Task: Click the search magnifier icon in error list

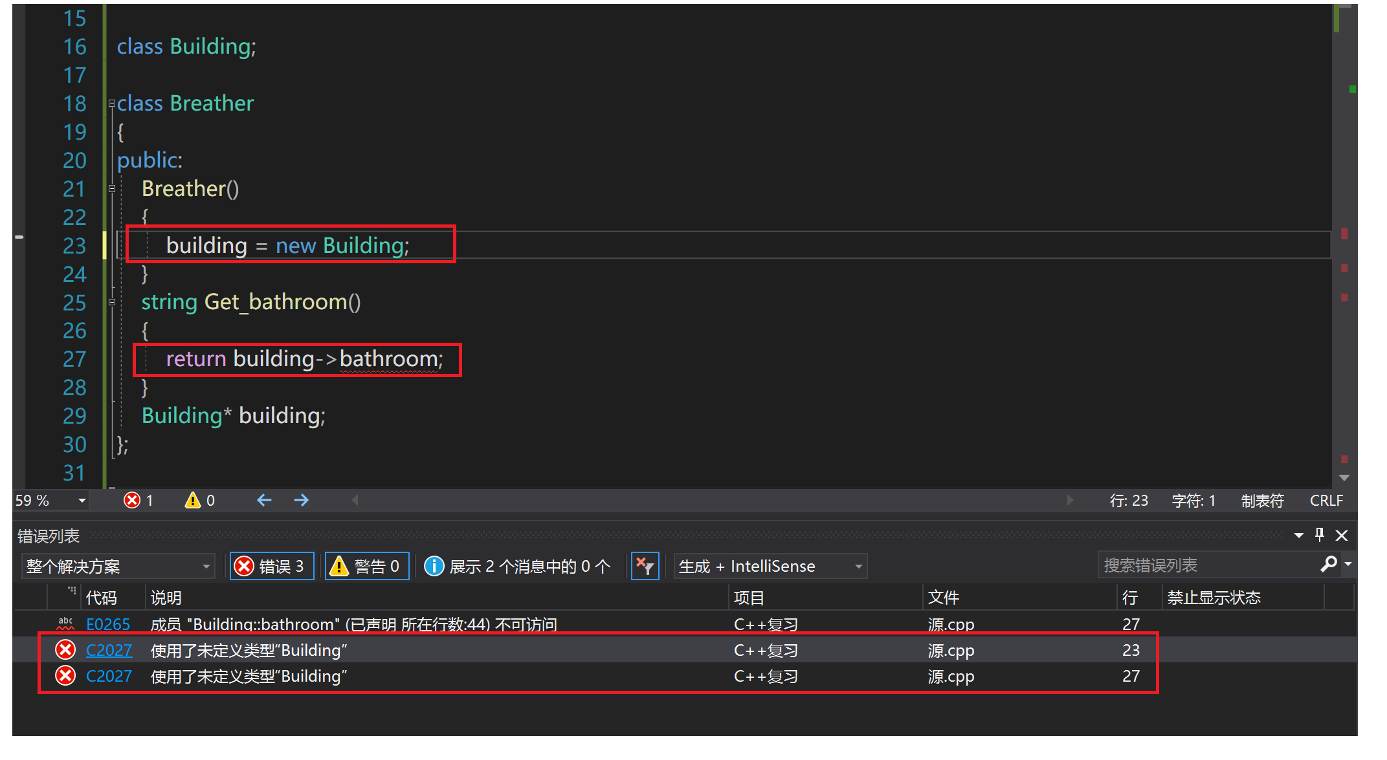Action: point(1329,565)
